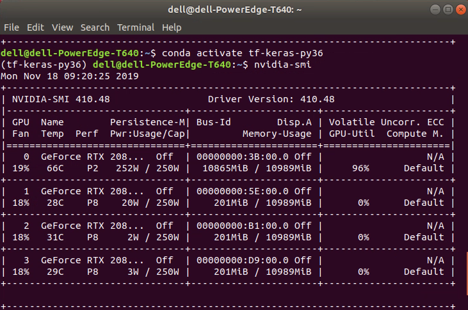Click the Bus-Id 00000000:5E:00.0 text
This screenshot has width=468, height=310.
click(x=243, y=191)
